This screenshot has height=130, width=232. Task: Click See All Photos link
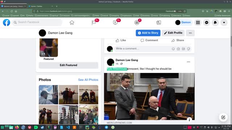coord(88,80)
